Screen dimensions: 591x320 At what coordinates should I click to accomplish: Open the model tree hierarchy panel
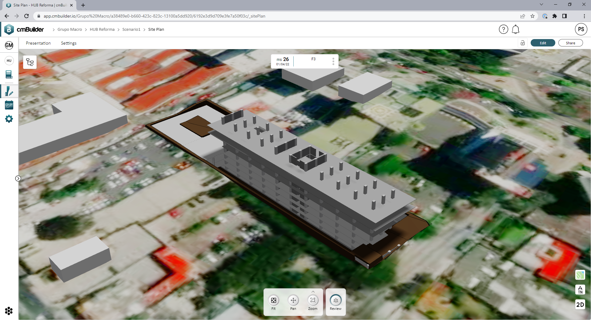click(30, 62)
